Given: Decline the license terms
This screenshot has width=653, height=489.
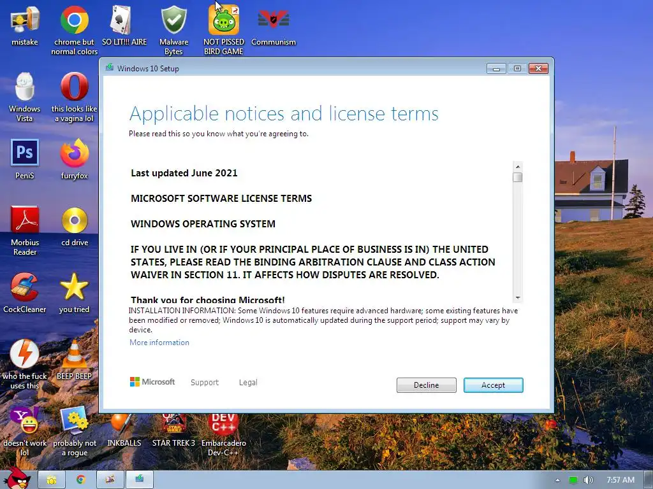Looking at the screenshot, I should coord(427,385).
